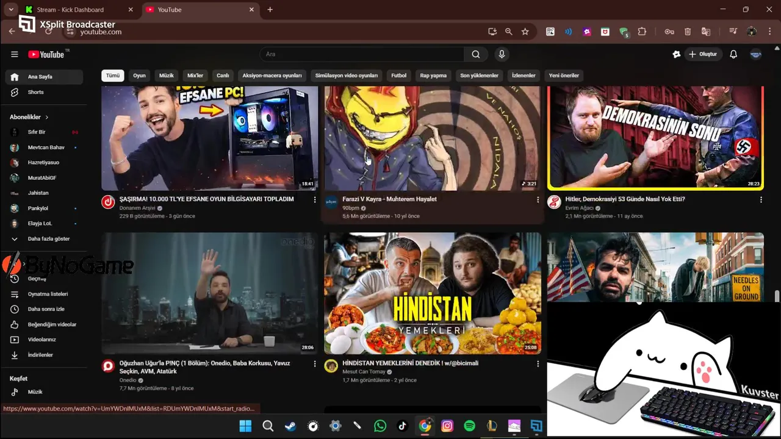Select the İzlenenler chip
Image resolution: width=781 pixels, height=439 pixels.
(x=524, y=76)
